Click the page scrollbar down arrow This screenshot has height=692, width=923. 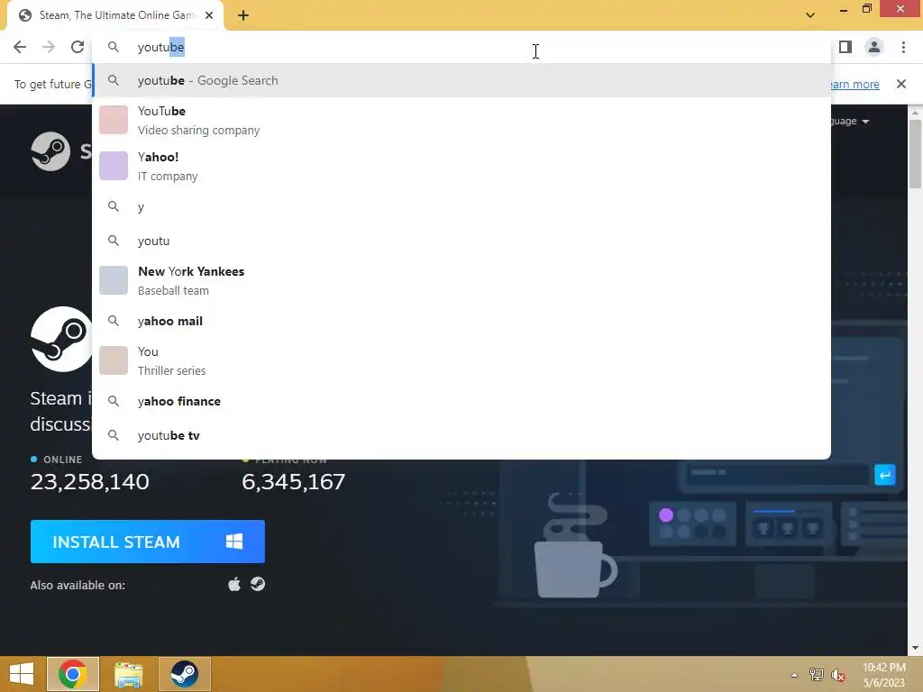(915, 648)
